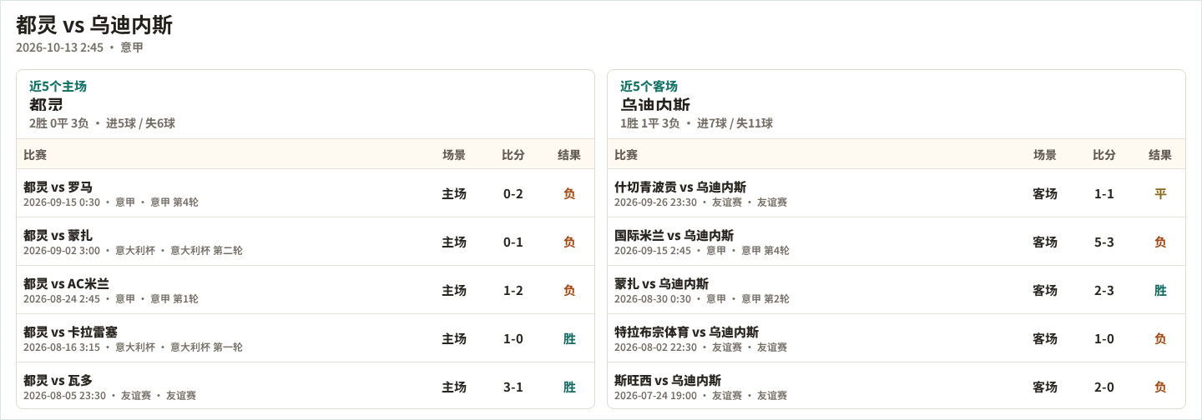The width and height of the screenshot is (1202, 420).
Task: Click the 胜 result for 蒙扎 vs 乌迪内斯
Action: (1160, 290)
